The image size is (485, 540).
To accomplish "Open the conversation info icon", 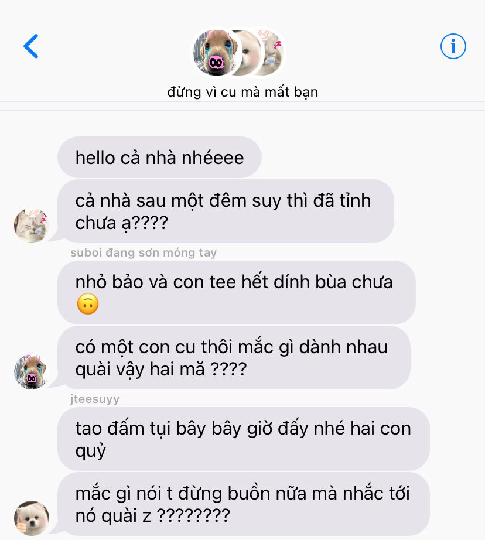I will click(x=453, y=46).
